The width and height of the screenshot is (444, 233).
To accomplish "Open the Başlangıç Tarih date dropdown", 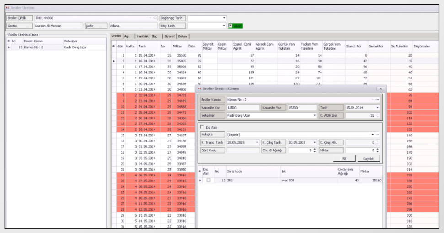I will [x=224, y=18].
